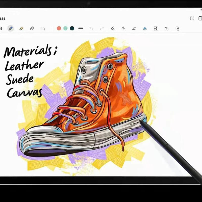Image resolution: width=202 pixels, height=202 pixels.
Task: Select the Highlighter tool
Action: pyautogui.click(x=21, y=29)
